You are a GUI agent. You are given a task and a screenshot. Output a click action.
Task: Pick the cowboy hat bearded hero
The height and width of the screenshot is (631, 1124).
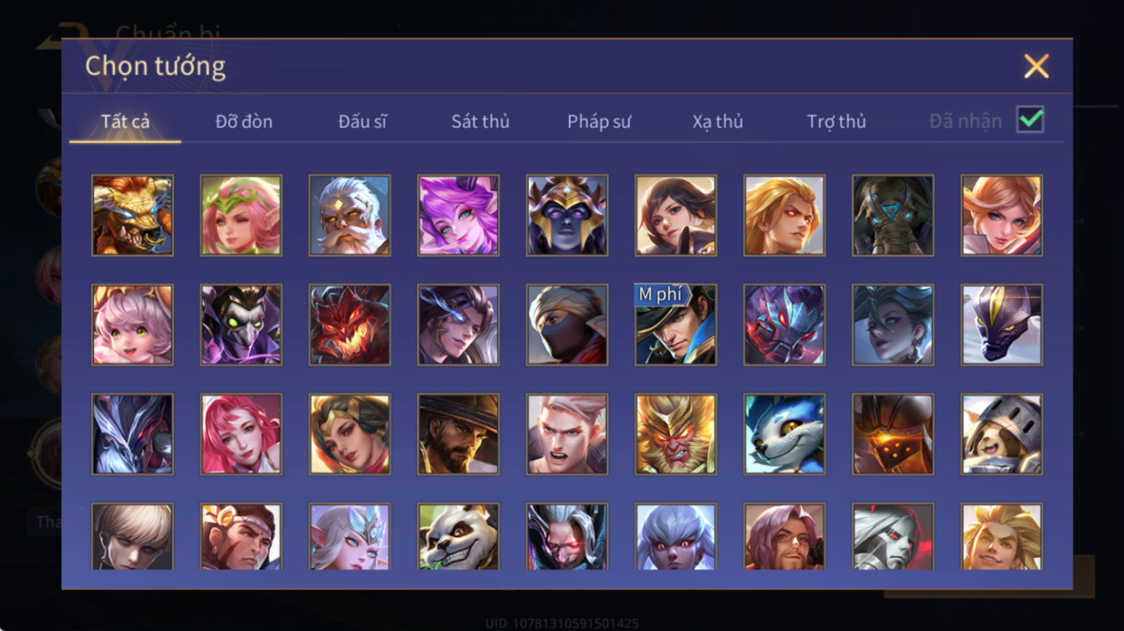click(x=459, y=434)
